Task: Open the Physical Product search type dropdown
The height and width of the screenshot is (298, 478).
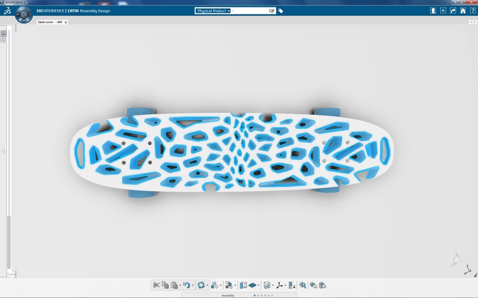Action: point(213,11)
